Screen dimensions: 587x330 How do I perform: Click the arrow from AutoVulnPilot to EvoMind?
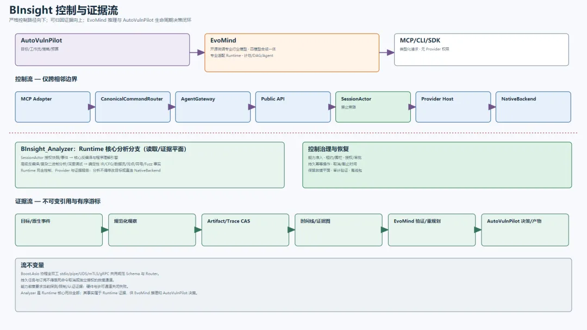point(197,53)
